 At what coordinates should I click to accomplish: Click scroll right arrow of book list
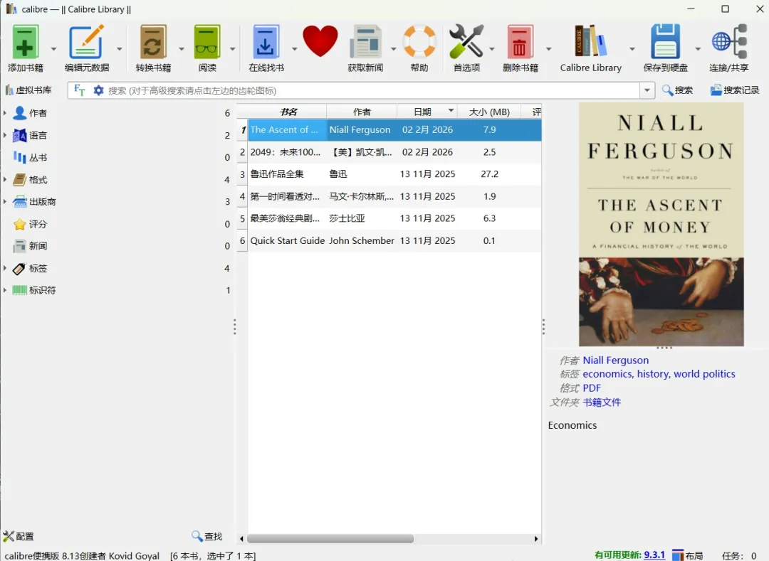coord(536,538)
